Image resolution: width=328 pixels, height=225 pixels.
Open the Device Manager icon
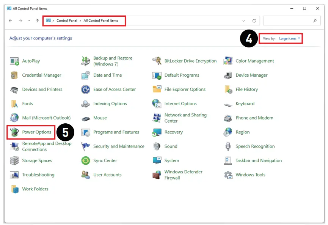[228, 75]
